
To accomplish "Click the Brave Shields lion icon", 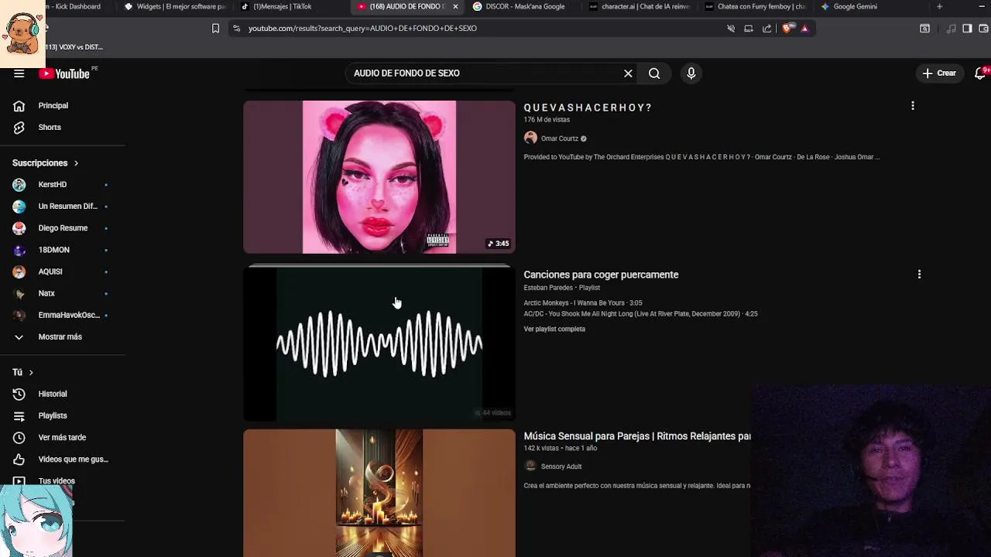I will [x=788, y=29].
